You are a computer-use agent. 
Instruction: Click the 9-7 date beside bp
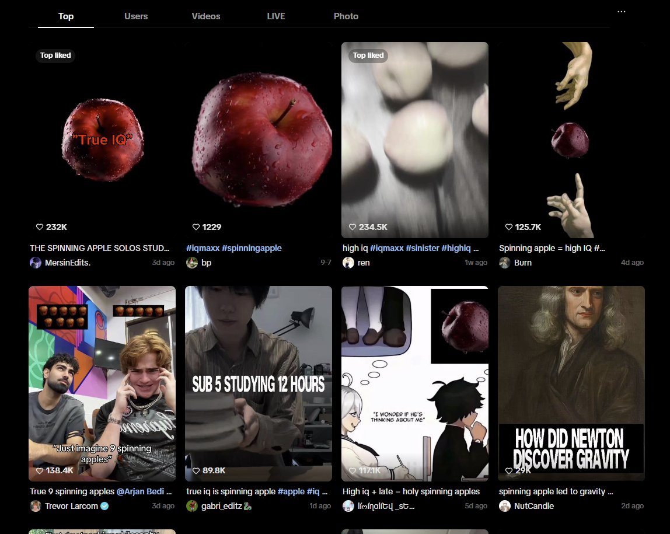coord(326,263)
